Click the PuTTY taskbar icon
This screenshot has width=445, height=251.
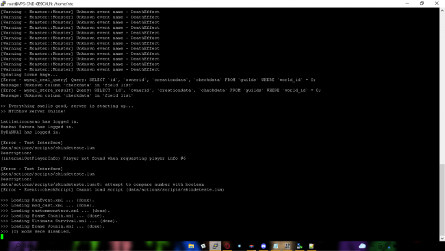point(215,246)
